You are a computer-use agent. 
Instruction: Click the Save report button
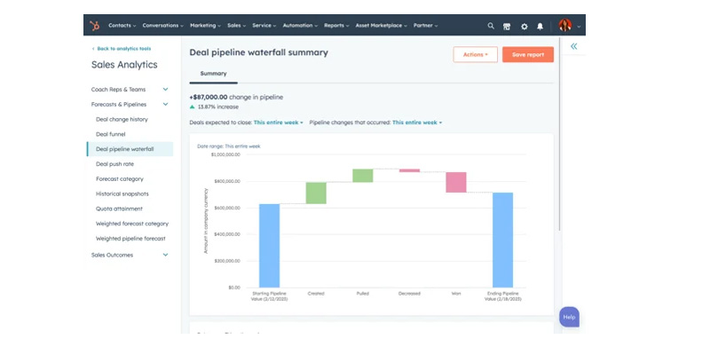(x=527, y=54)
